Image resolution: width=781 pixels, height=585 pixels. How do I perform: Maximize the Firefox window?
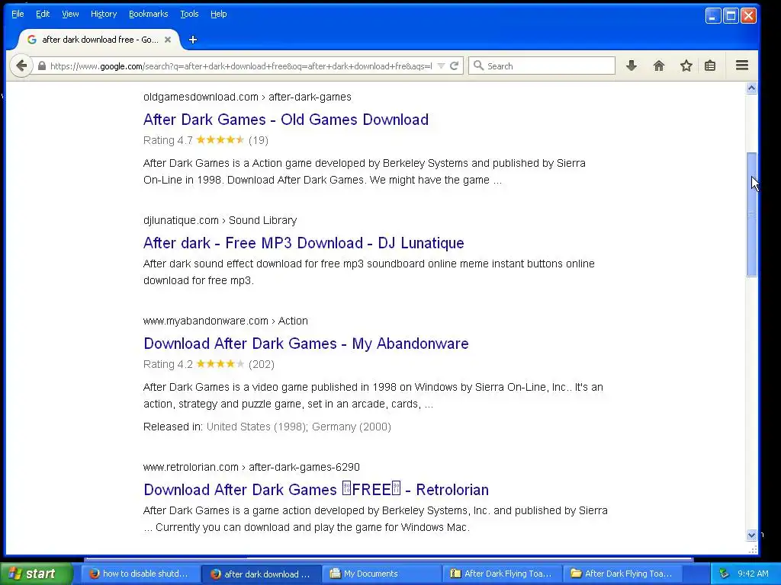coord(731,16)
